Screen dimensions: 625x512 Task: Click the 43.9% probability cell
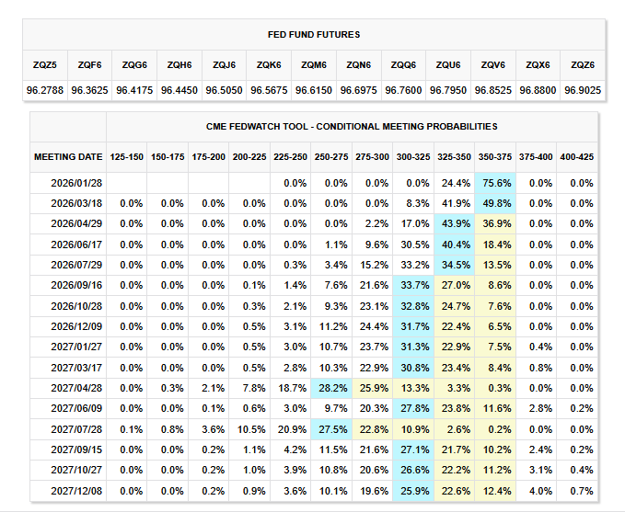click(x=454, y=224)
